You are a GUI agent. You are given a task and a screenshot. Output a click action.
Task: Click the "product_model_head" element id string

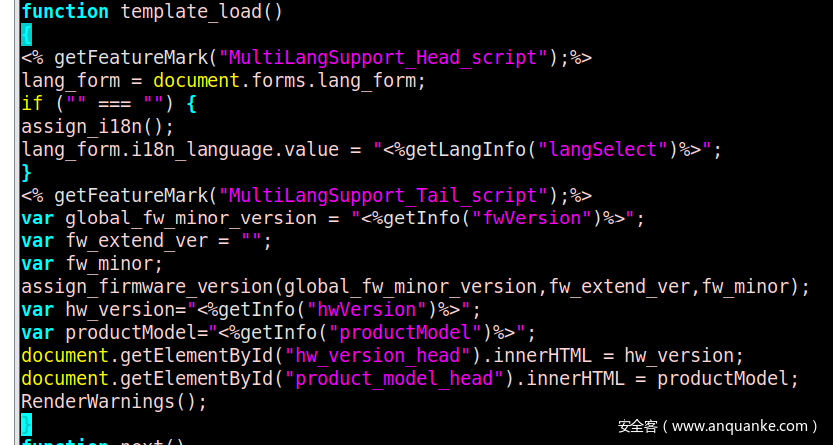[x=394, y=379]
